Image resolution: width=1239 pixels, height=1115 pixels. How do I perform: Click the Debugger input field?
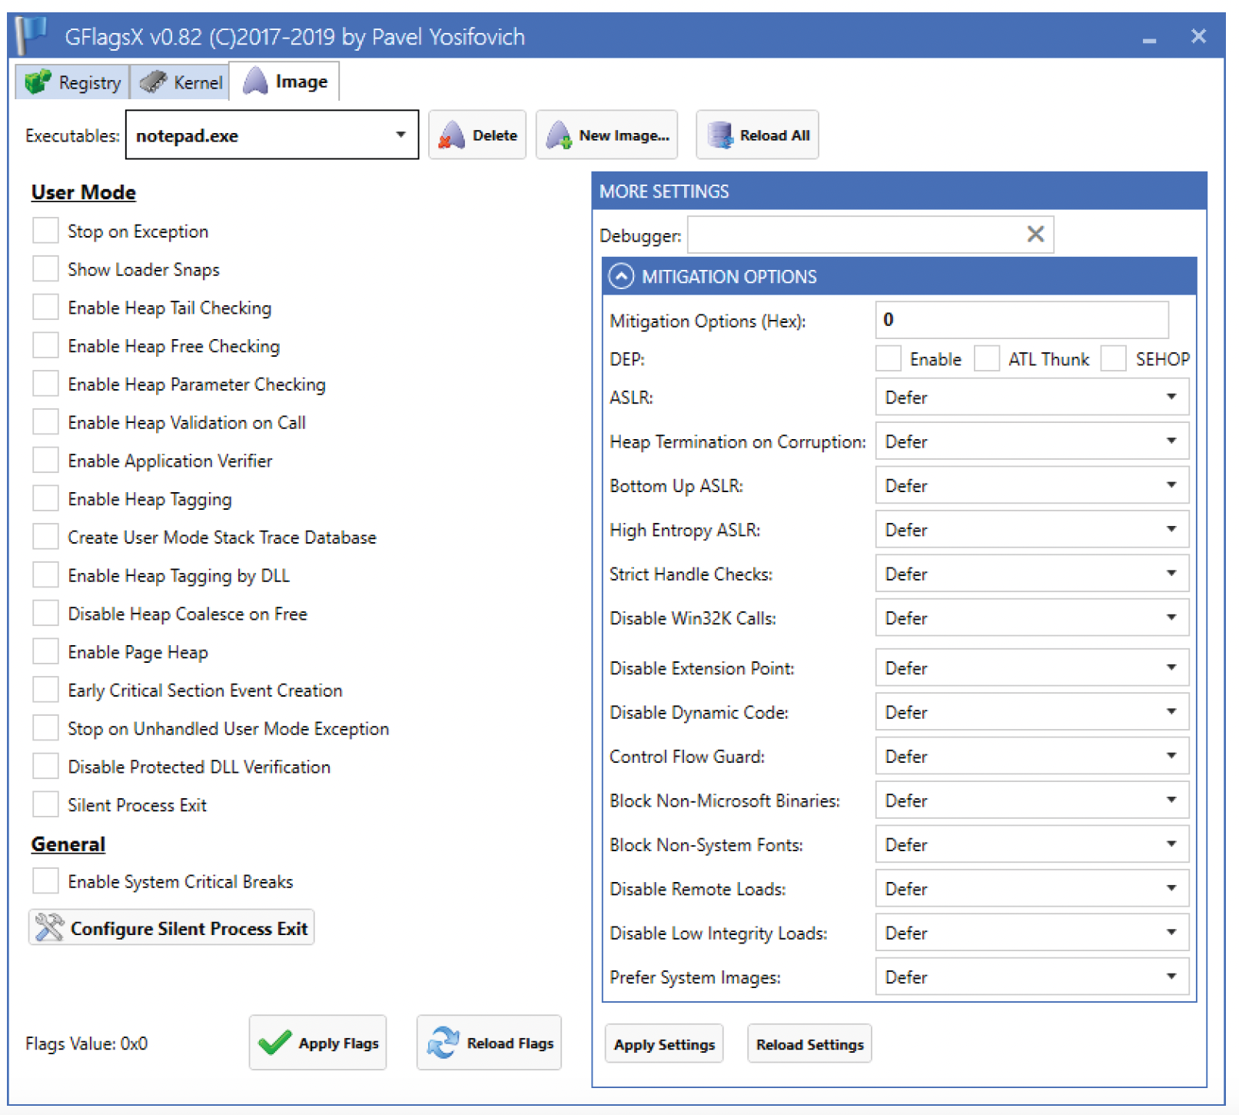[870, 234]
